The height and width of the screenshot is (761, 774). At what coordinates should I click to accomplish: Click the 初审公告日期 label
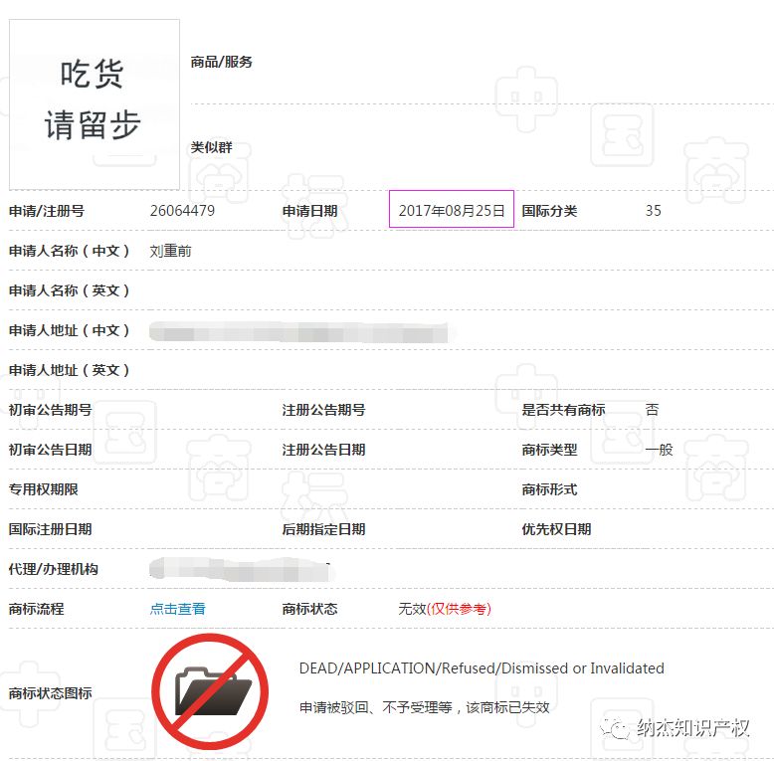pos(51,450)
